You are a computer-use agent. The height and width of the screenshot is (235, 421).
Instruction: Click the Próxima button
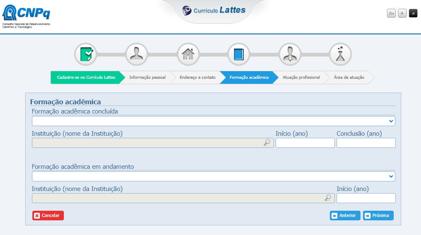point(378,216)
